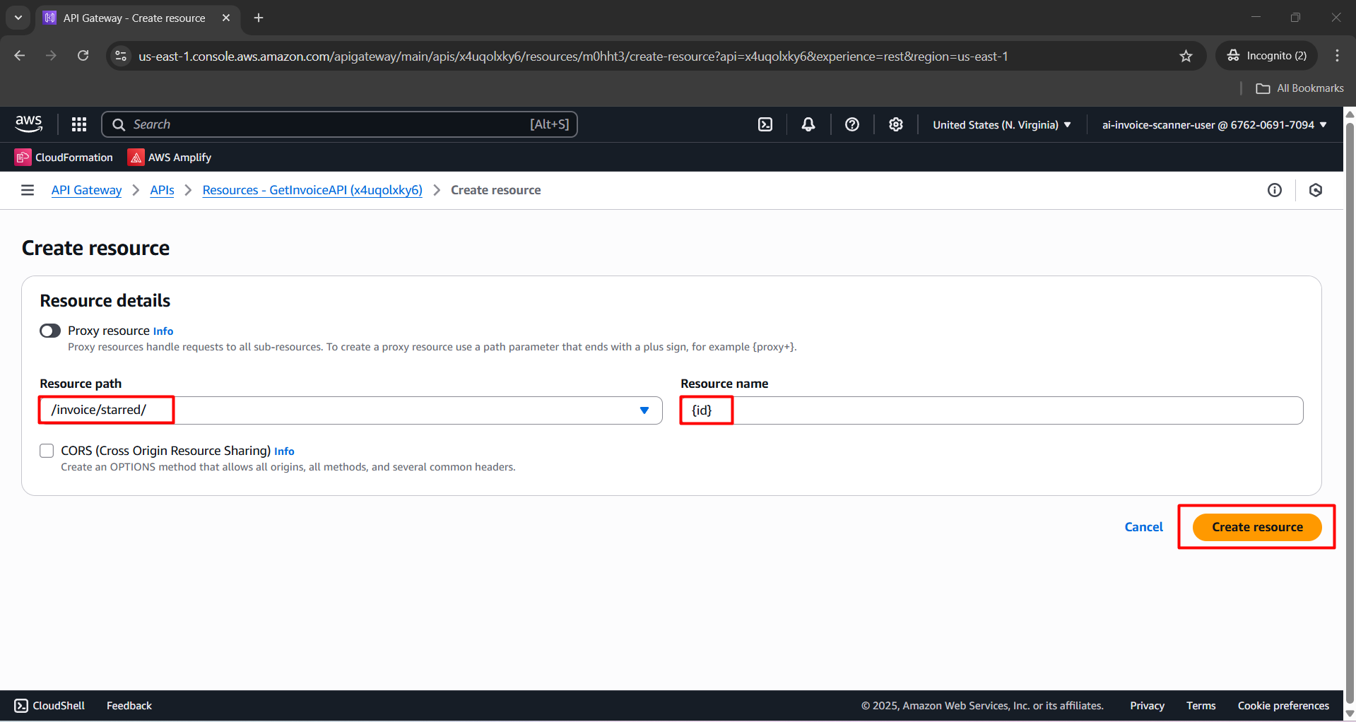Check the CORS Cross Origin Resource Sharing checkbox
The image size is (1356, 722).
(47, 450)
